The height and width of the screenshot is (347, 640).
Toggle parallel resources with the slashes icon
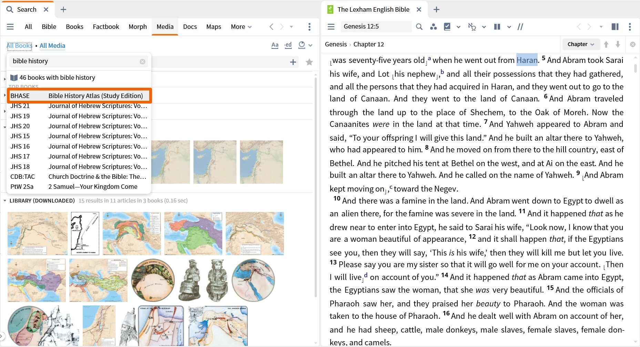point(520,26)
